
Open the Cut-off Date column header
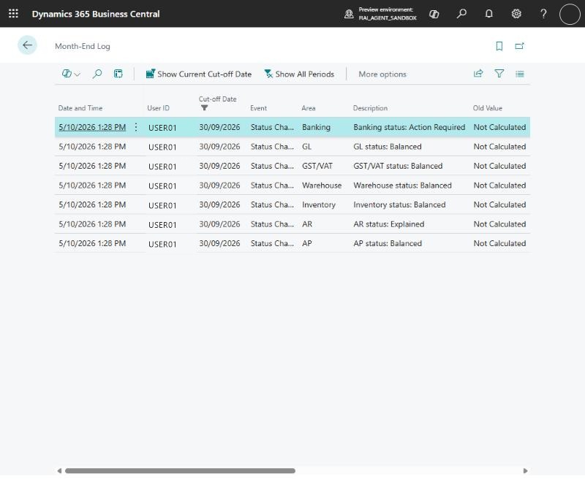[217, 99]
